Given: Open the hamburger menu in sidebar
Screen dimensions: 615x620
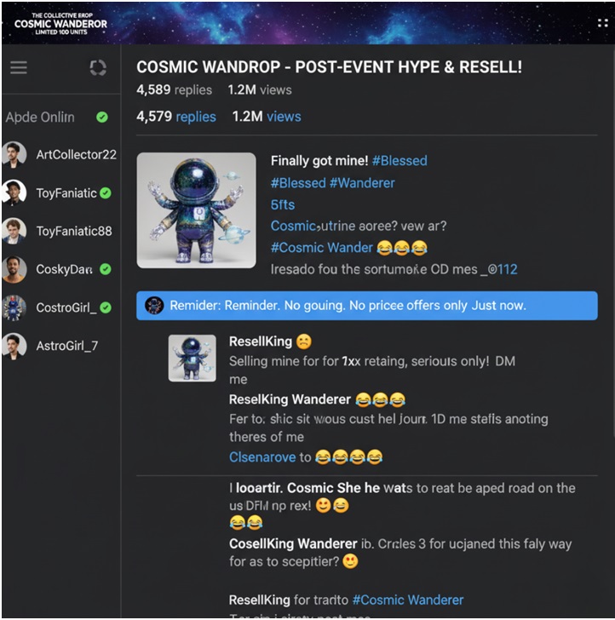Looking at the screenshot, I should pyautogui.click(x=19, y=67).
